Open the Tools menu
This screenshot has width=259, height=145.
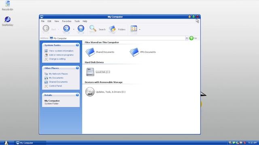77,21
